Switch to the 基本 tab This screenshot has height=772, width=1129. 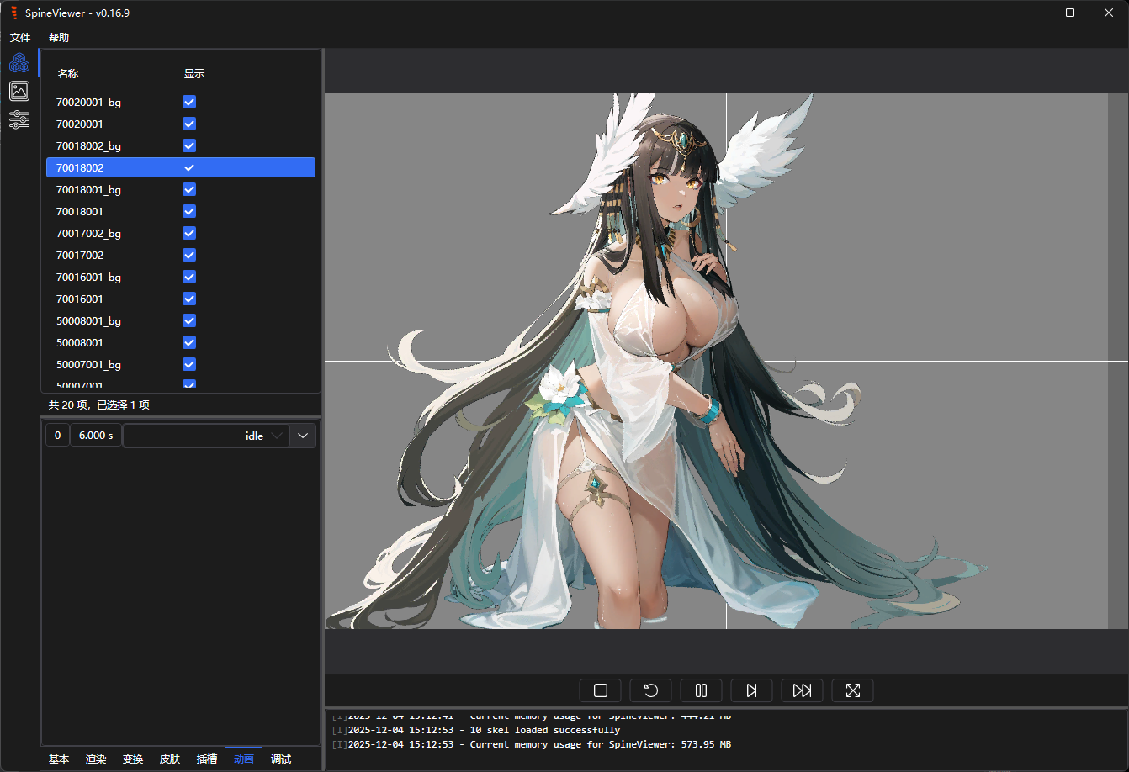[x=59, y=759]
